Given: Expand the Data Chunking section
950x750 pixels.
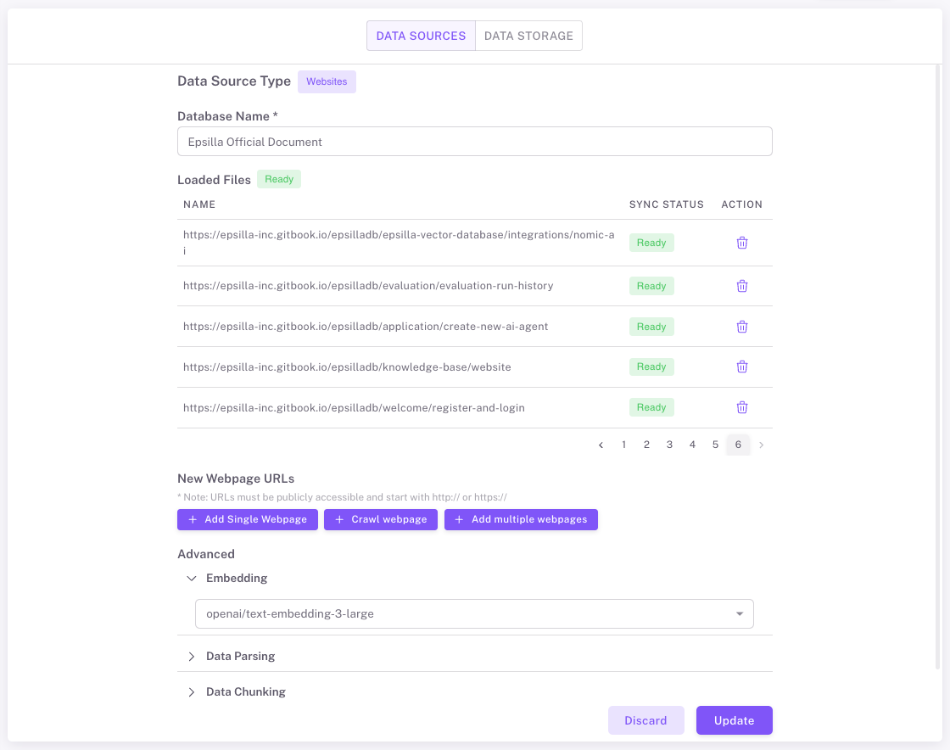Looking at the screenshot, I should [192, 691].
